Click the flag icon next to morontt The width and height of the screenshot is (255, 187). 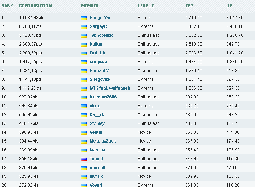(84, 168)
